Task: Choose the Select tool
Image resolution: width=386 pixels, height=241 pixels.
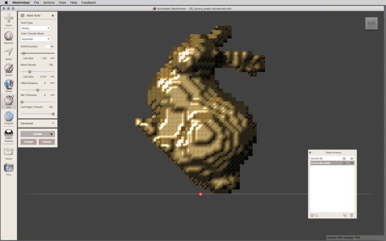Action: pos(9,53)
